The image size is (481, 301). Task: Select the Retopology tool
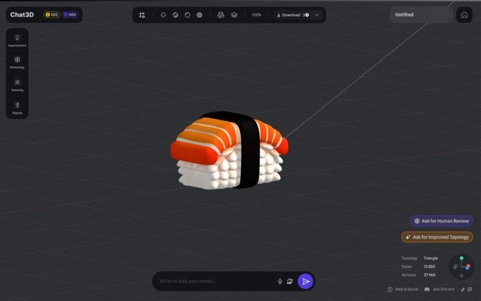tap(17, 62)
